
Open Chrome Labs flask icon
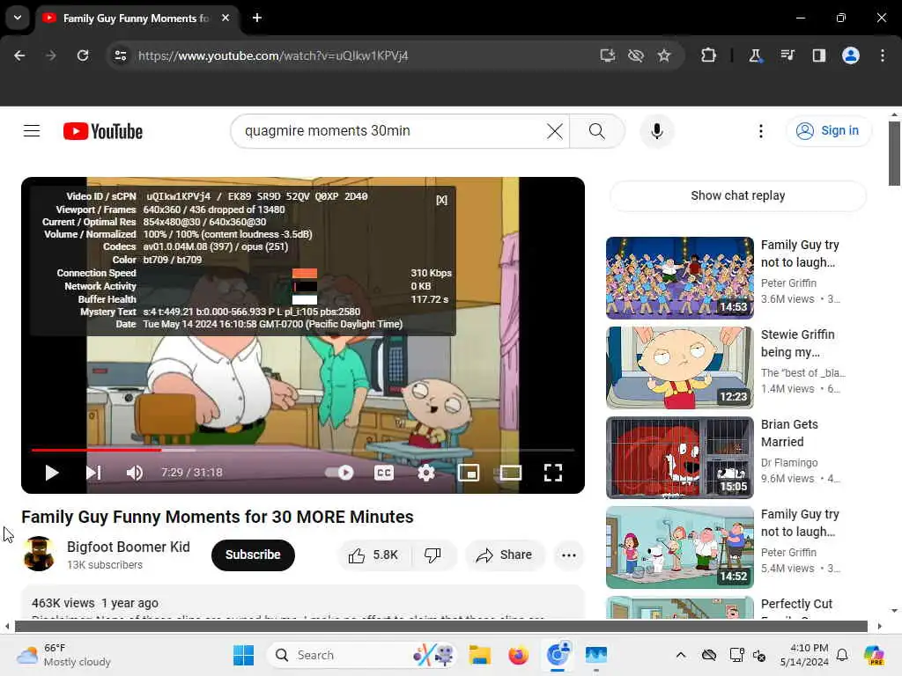pyautogui.click(x=755, y=55)
